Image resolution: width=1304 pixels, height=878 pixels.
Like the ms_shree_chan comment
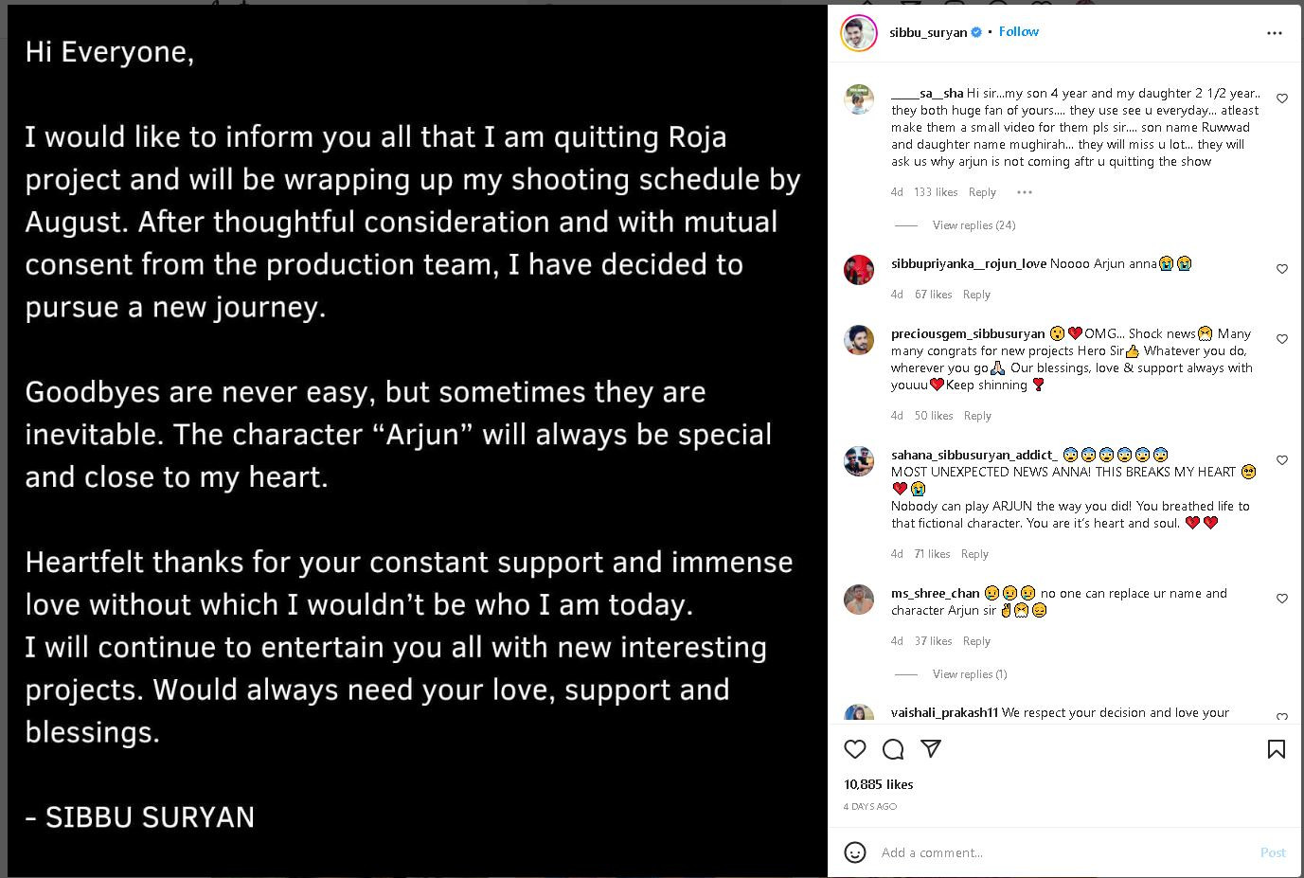tap(1282, 599)
